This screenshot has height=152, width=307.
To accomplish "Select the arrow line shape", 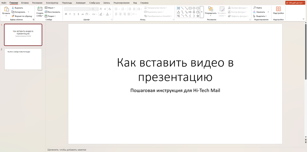I will point(186,8).
